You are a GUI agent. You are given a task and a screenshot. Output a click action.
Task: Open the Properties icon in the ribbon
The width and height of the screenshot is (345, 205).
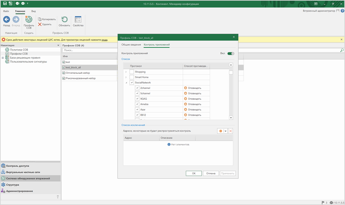(78, 20)
